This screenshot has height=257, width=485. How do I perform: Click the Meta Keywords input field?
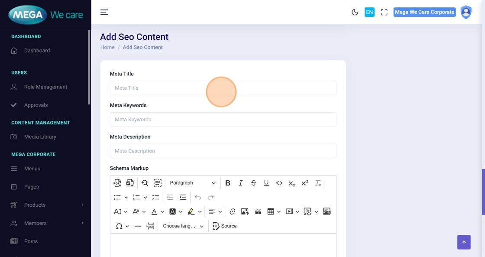pyautogui.click(x=223, y=120)
